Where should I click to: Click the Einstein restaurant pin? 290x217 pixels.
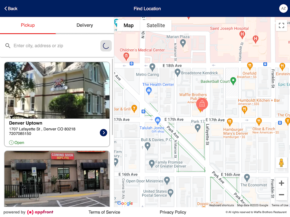(x=282, y=67)
